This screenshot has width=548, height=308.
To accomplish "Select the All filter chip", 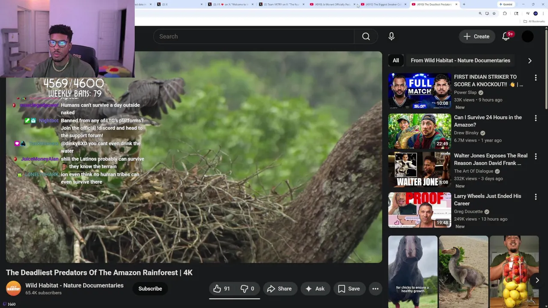I will (x=396, y=60).
